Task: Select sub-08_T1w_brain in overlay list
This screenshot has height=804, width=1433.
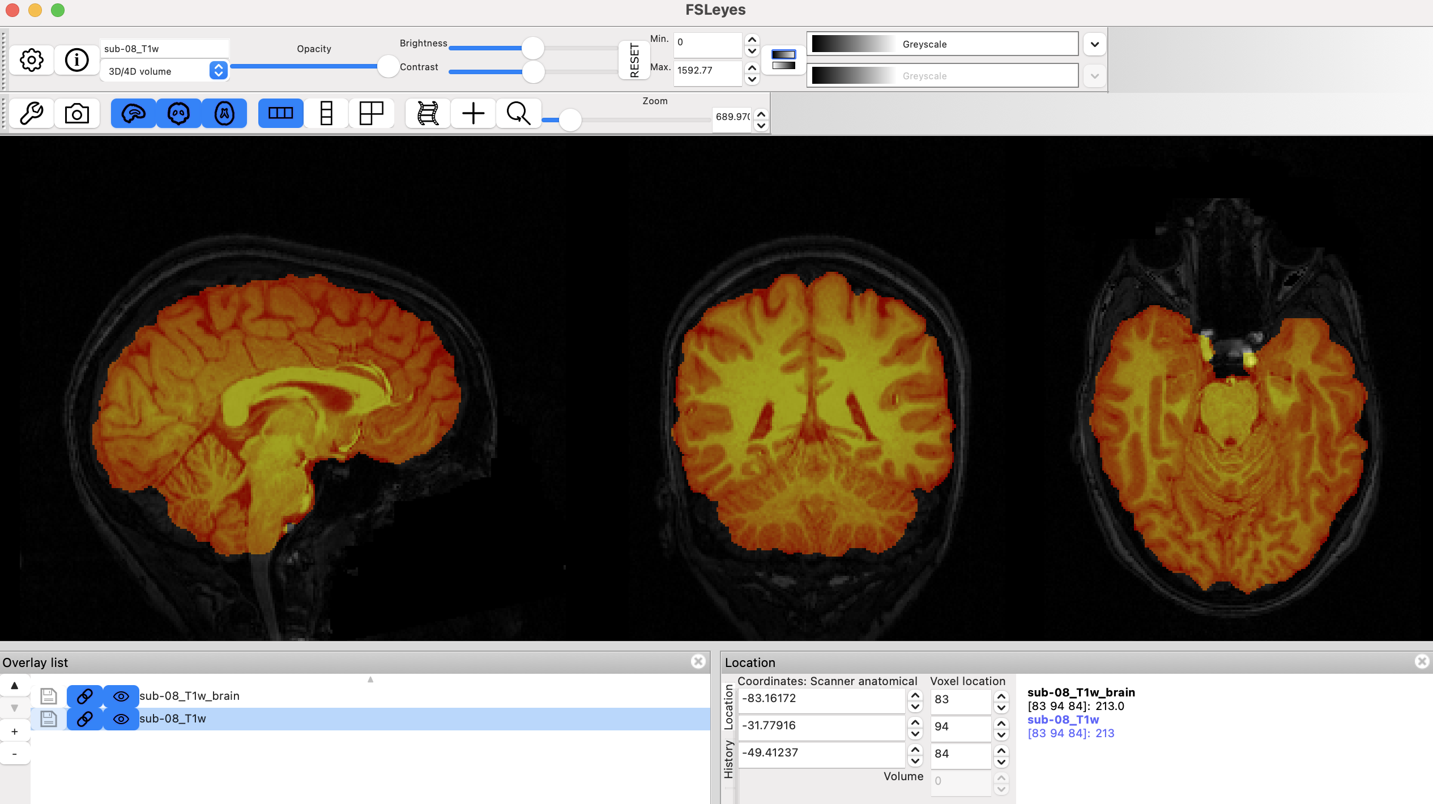Action: click(x=370, y=696)
